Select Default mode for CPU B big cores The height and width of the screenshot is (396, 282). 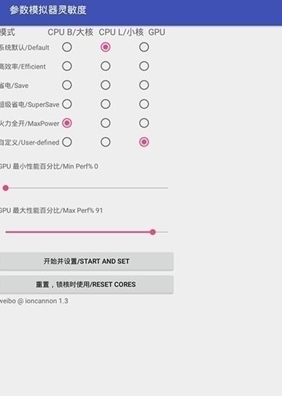point(67,47)
